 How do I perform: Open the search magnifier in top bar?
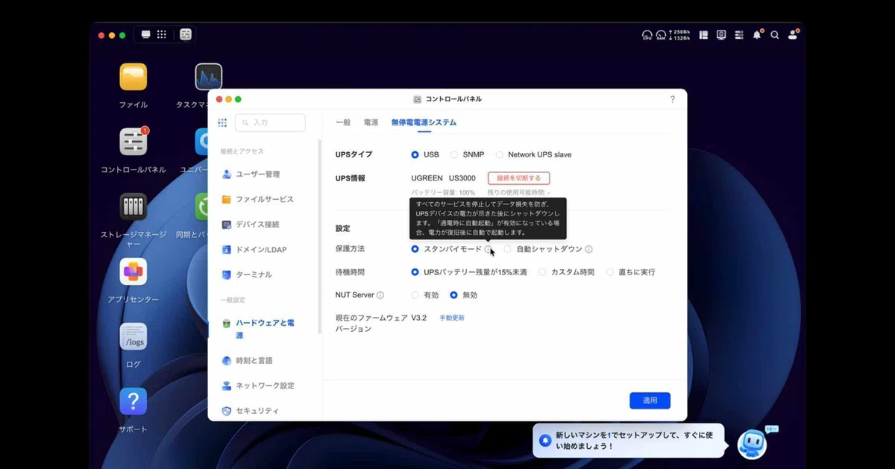point(775,35)
